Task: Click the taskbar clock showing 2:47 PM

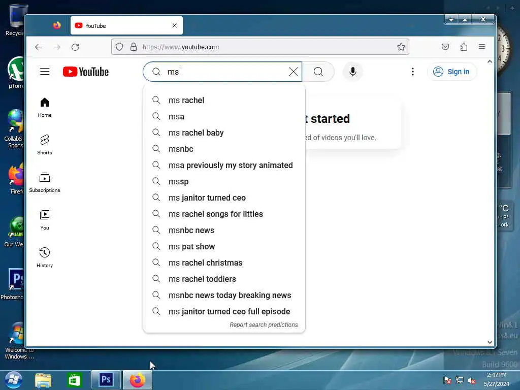Action: click(x=497, y=379)
